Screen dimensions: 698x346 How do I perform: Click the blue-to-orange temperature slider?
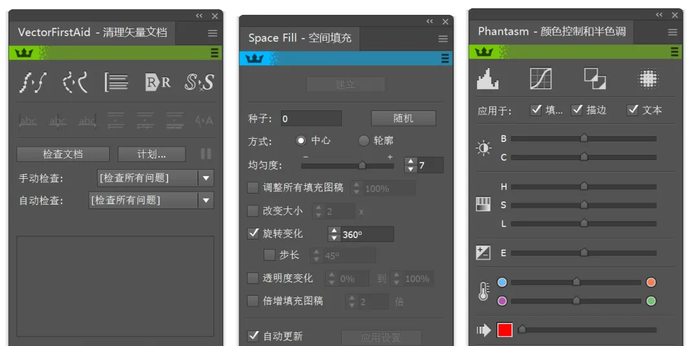tap(576, 282)
